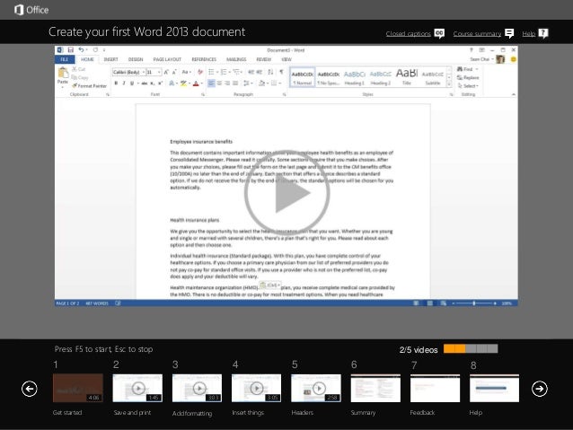Go to next item with right arrow
573x430 pixels.
(x=540, y=389)
